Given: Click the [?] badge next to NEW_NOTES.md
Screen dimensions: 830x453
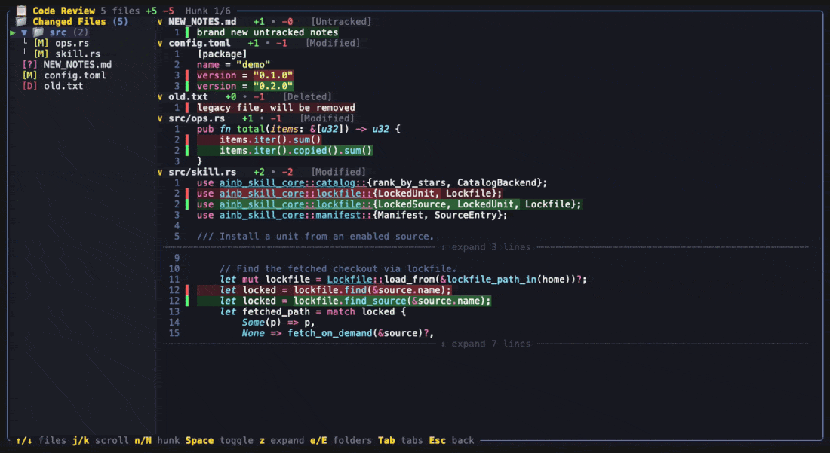Looking at the screenshot, I should coord(29,65).
